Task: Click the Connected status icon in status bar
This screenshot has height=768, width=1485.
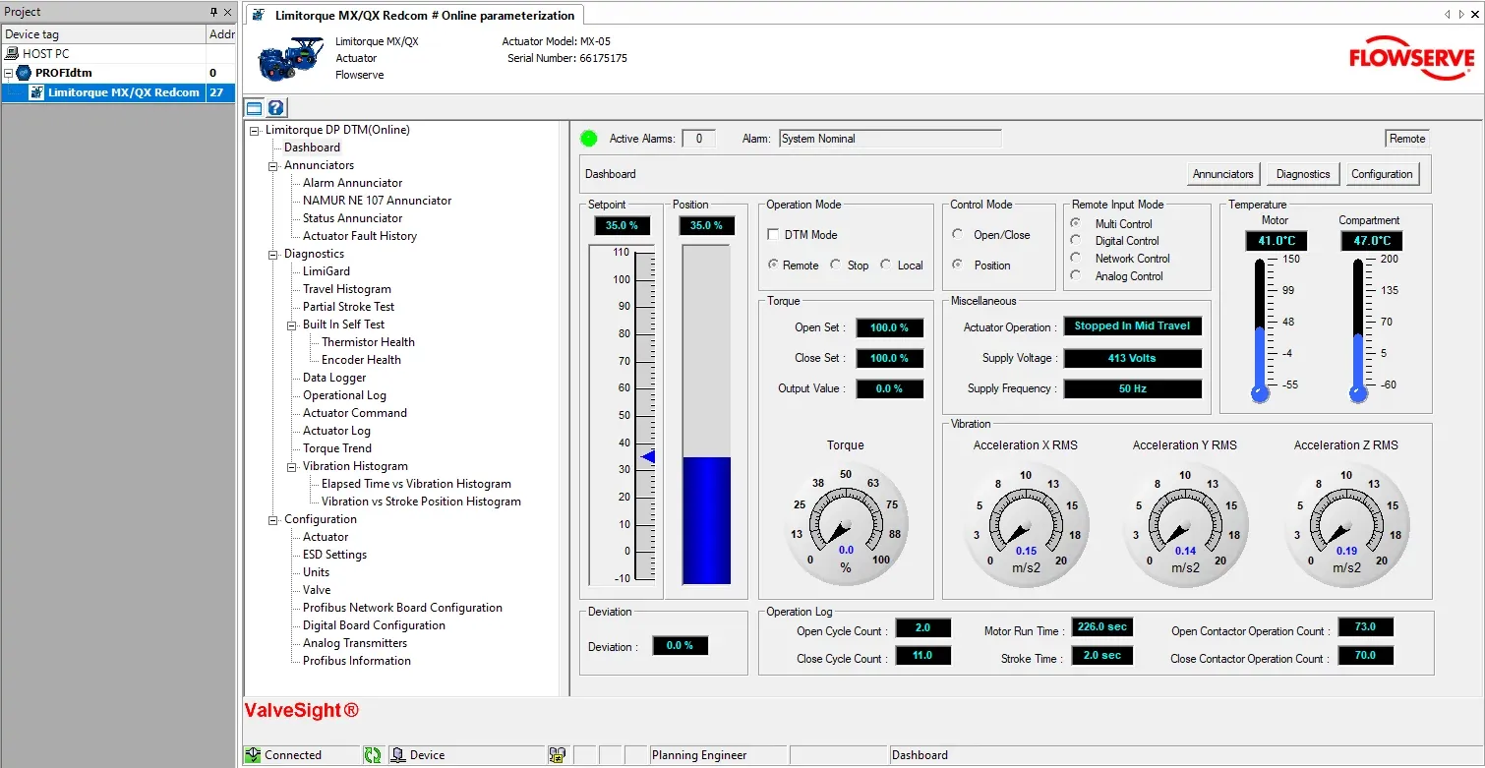Action: click(254, 755)
